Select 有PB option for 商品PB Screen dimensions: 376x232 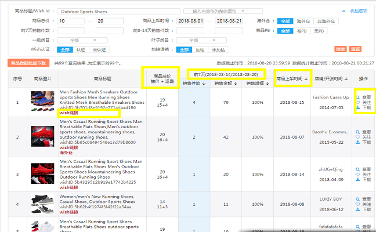click(302, 31)
